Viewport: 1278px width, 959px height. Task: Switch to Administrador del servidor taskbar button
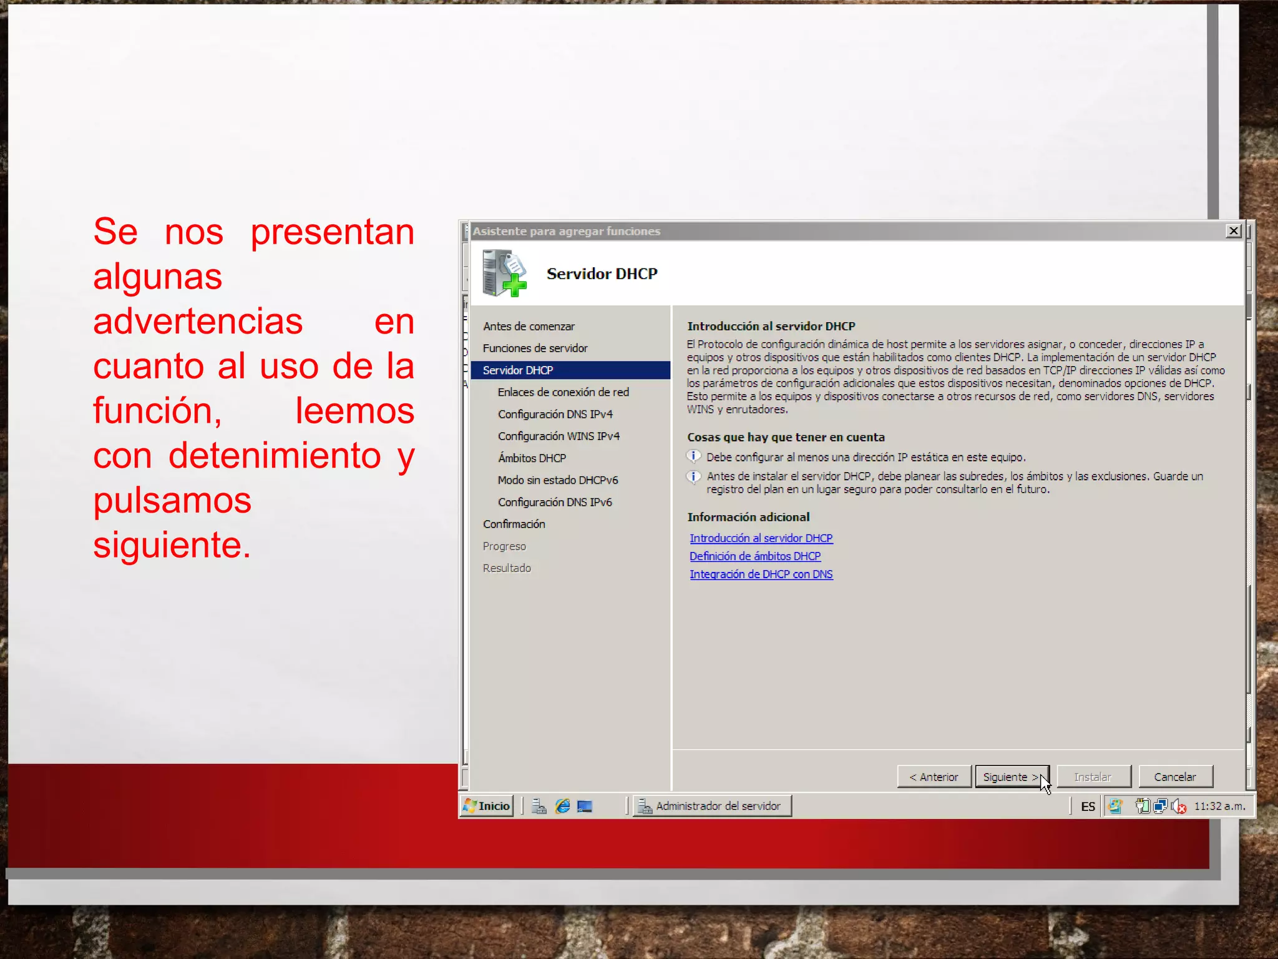[712, 806]
